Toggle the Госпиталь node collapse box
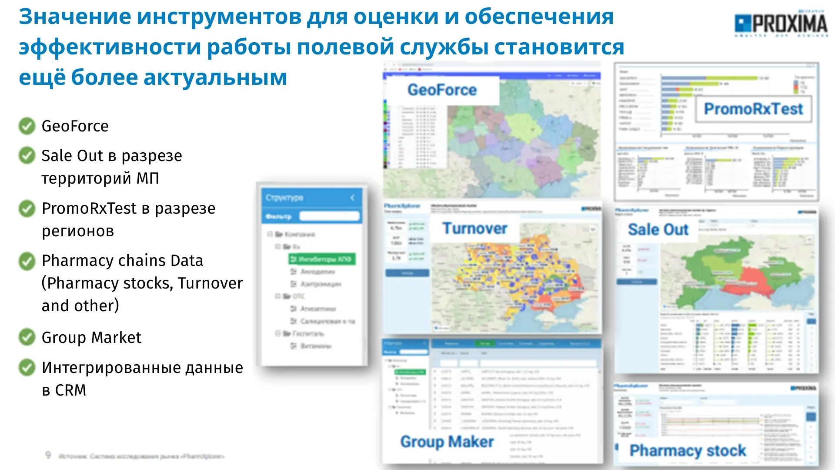Image resolution: width=835 pixels, height=470 pixels. pos(277,334)
